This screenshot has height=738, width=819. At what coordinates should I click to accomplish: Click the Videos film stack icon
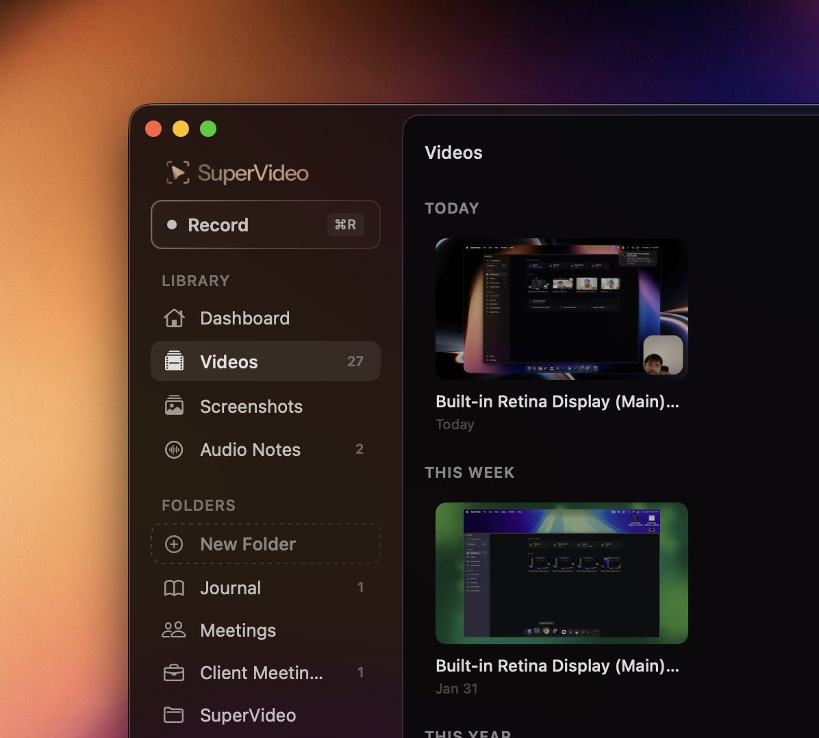174,361
